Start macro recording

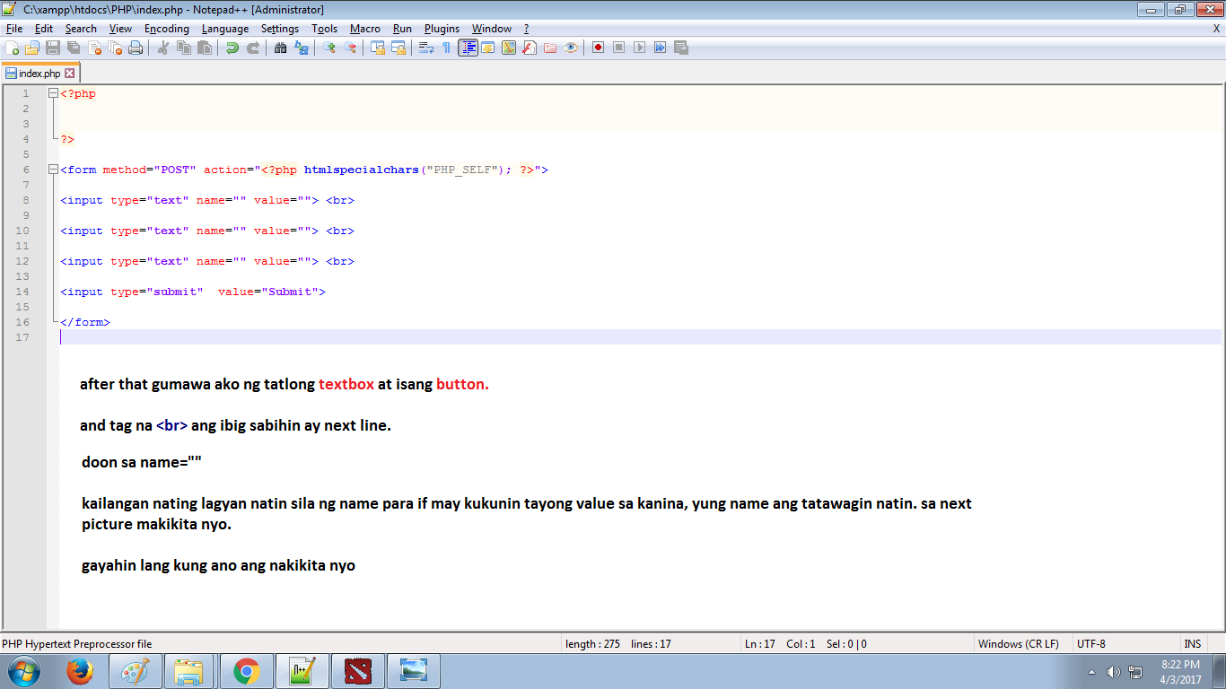click(599, 48)
